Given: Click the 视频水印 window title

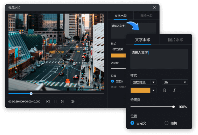Looking at the screenshot, I should tap(14, 8).
